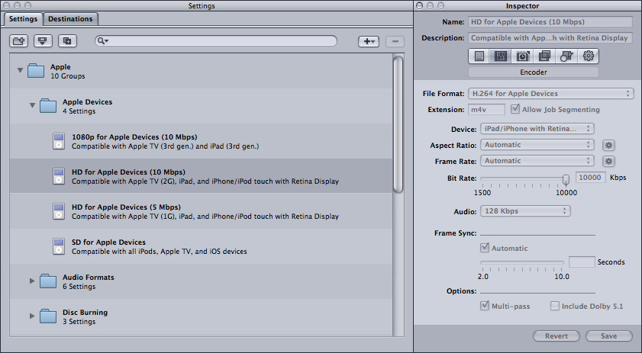The image size is (642, 353).
Task: Click the remove setting minus button
Action: (x=395, y=41)
